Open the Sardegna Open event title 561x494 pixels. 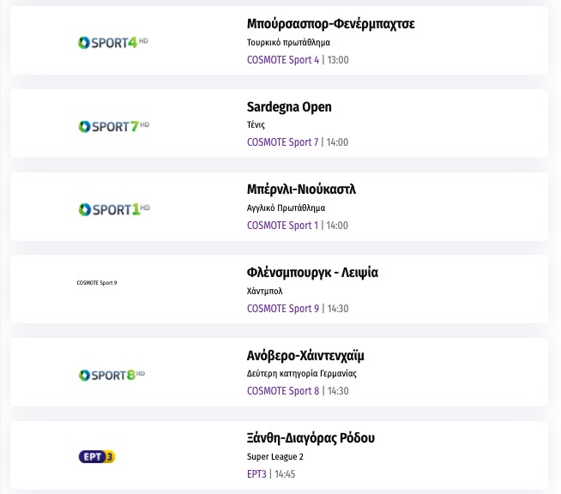[289, 107]
